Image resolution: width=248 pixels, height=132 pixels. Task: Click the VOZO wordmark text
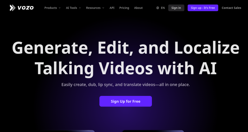click(x=26, y=8)
